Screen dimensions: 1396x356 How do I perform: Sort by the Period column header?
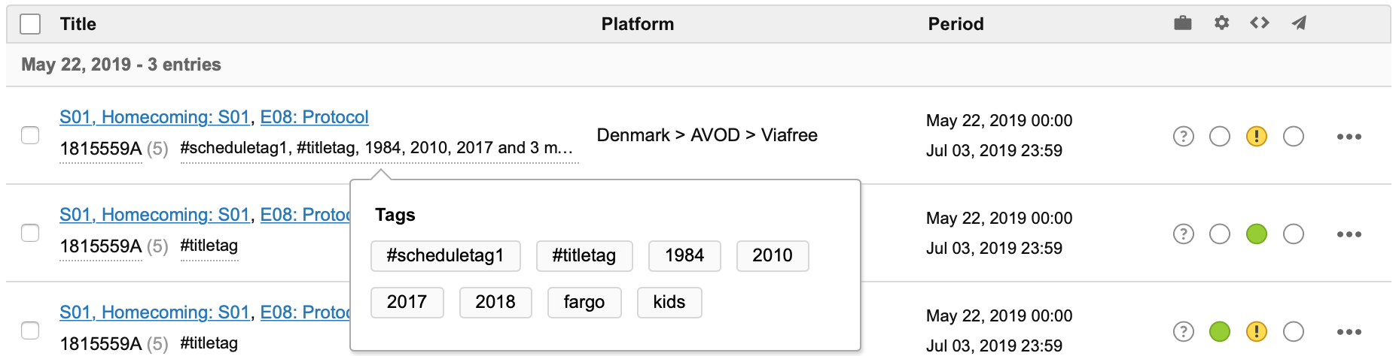pyautogui.click(x=956, y=24)
